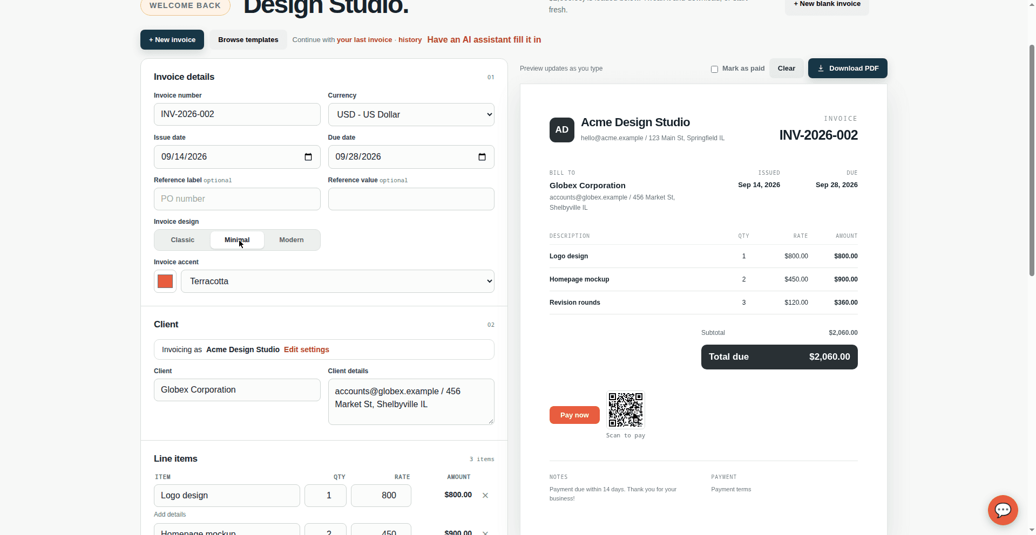Open the Invoice accent dropdown
The image size is (1036, 535).
[x=337, y=281]
